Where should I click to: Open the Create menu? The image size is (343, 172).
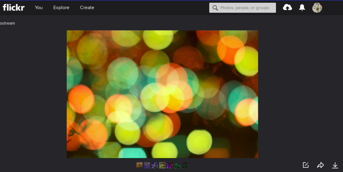[87, 7]
